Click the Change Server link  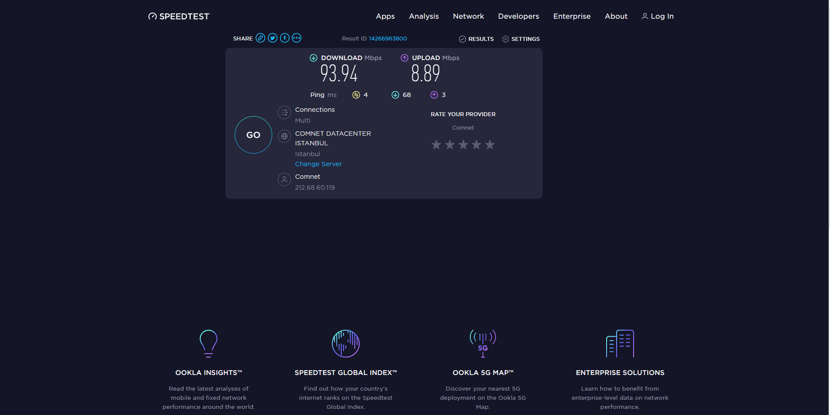point(318,164)
